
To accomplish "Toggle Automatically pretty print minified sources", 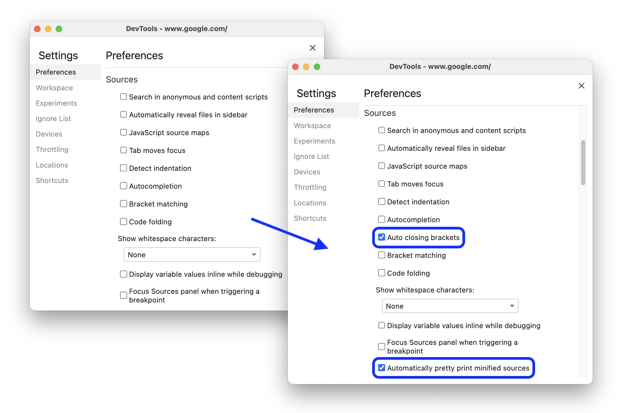I will [382, 367].
